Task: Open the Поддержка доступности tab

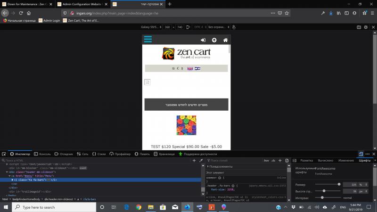Action: pyautogui.click(x=197, y=154)
